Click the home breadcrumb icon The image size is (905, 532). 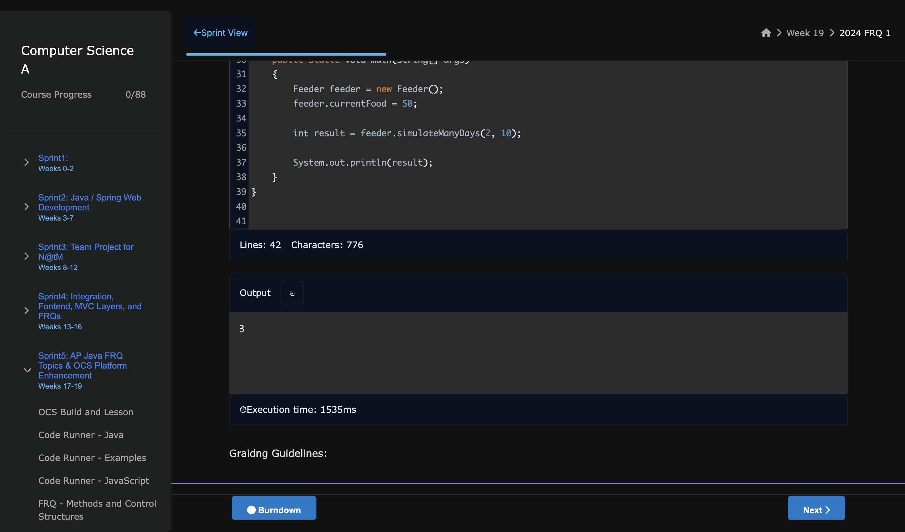click(x=766, y=33)
